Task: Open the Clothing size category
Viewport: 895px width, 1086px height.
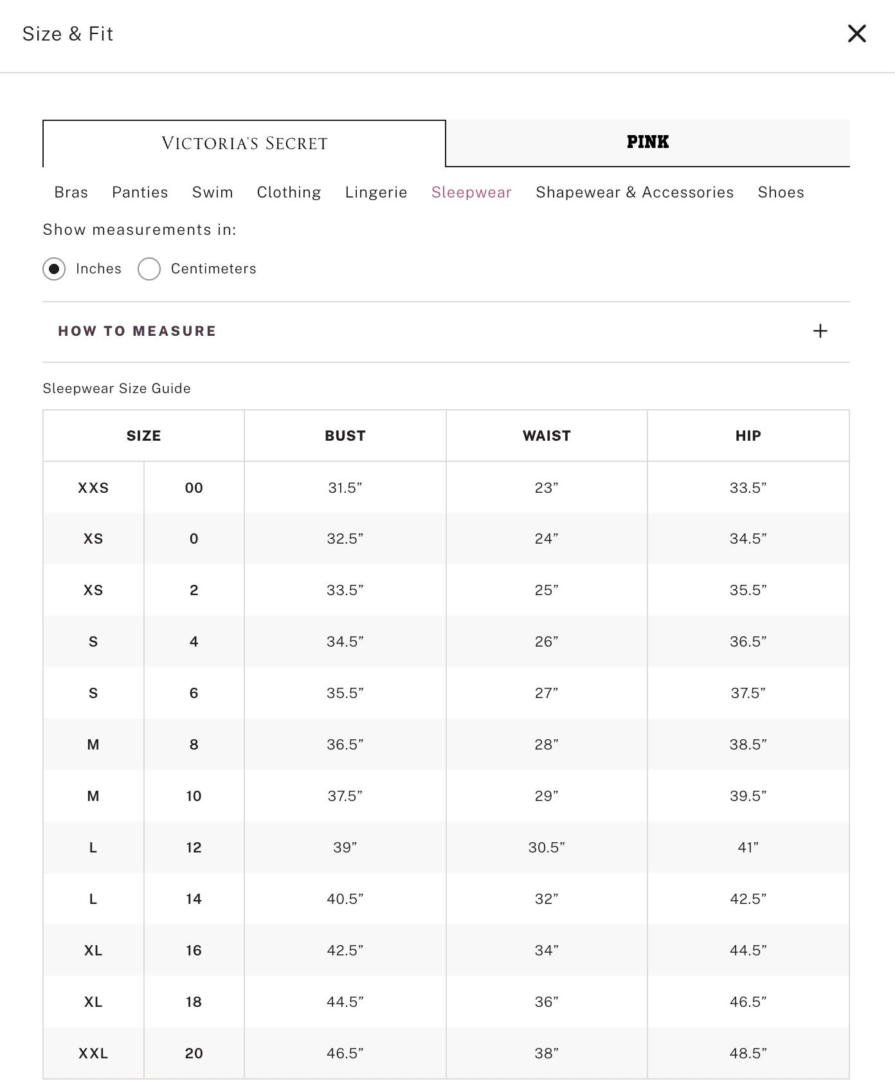Action: (289, 192)
